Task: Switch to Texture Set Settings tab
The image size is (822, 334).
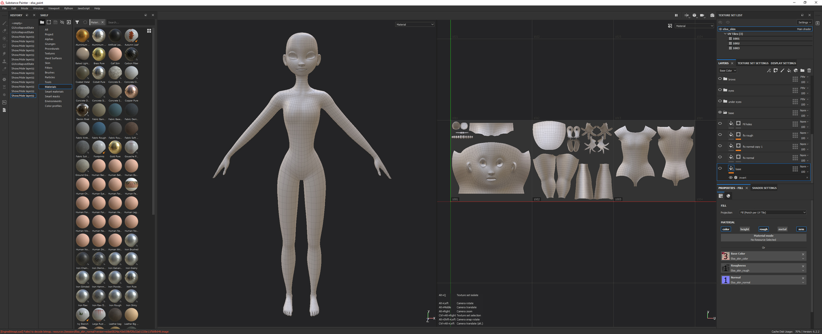Action: tap(753, 63)
